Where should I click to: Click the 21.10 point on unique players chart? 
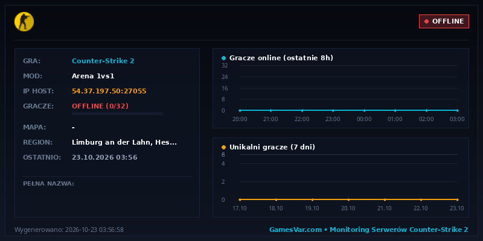(385, 199)
